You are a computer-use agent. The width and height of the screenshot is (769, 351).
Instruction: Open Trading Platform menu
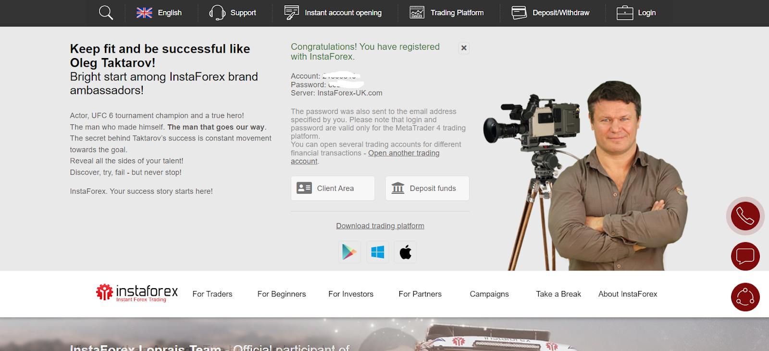tap(457, 13)
